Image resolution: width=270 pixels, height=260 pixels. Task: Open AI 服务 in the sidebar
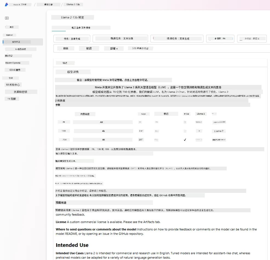pyautogui.click(x=15, y=70)
